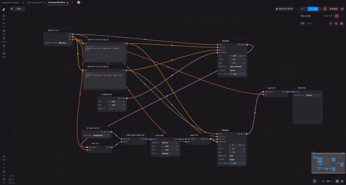Open settings gear in bottom-left sidebar
This screenshot has height=185, width=346.
4,179
